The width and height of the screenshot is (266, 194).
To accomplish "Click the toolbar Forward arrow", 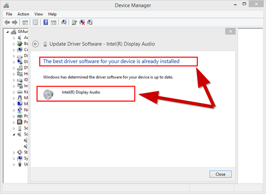I will pyautogui.click(x=15, y=22).
